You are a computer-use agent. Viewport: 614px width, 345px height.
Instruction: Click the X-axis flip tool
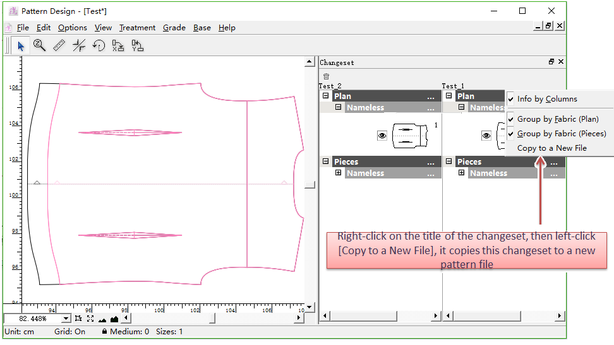(118, 45)
